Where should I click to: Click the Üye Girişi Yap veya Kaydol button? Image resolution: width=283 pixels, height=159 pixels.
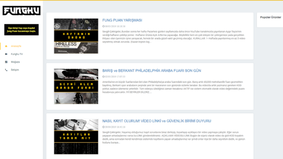[21, 30]
